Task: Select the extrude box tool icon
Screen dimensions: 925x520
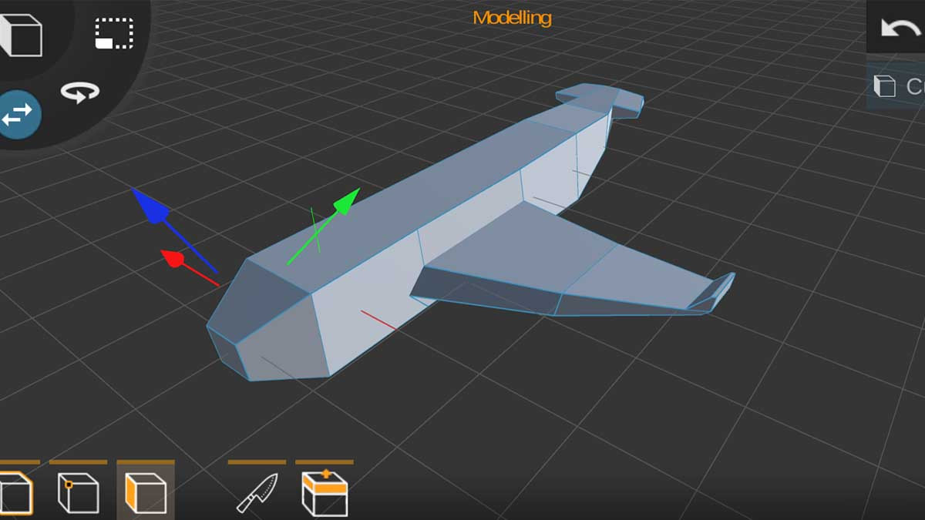Action: [x=325, y=491]
